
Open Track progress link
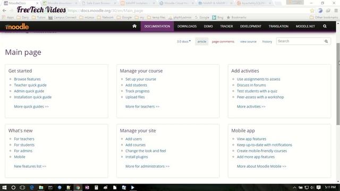coord(137,91)
